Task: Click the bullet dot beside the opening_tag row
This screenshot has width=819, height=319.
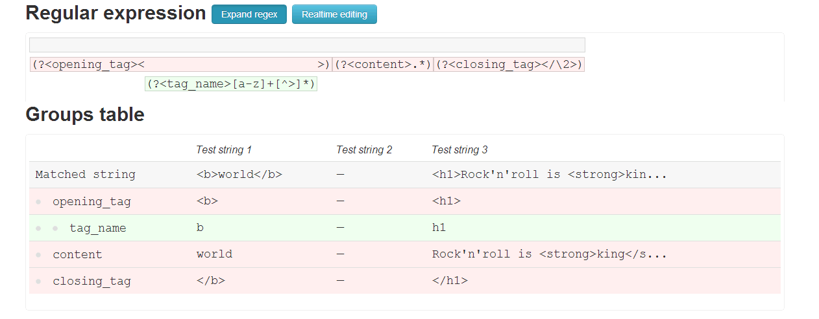Action: click(39, 202)
